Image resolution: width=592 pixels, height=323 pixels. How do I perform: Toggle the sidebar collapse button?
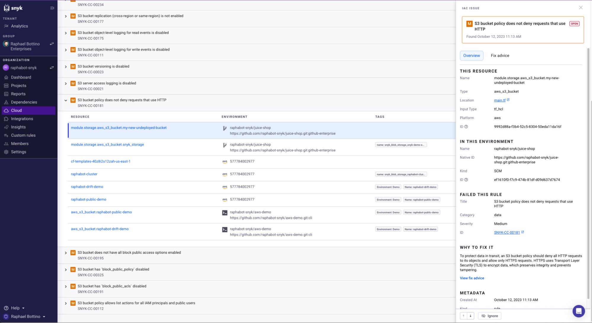(x=52, y=8)
